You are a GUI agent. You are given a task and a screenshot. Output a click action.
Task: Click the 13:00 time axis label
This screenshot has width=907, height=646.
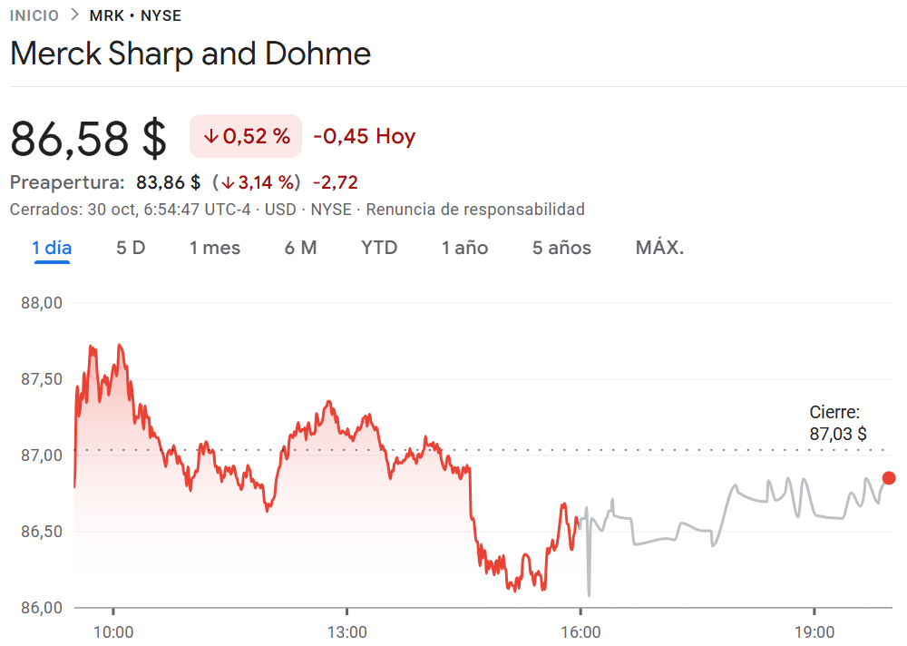tap(347, 632)
